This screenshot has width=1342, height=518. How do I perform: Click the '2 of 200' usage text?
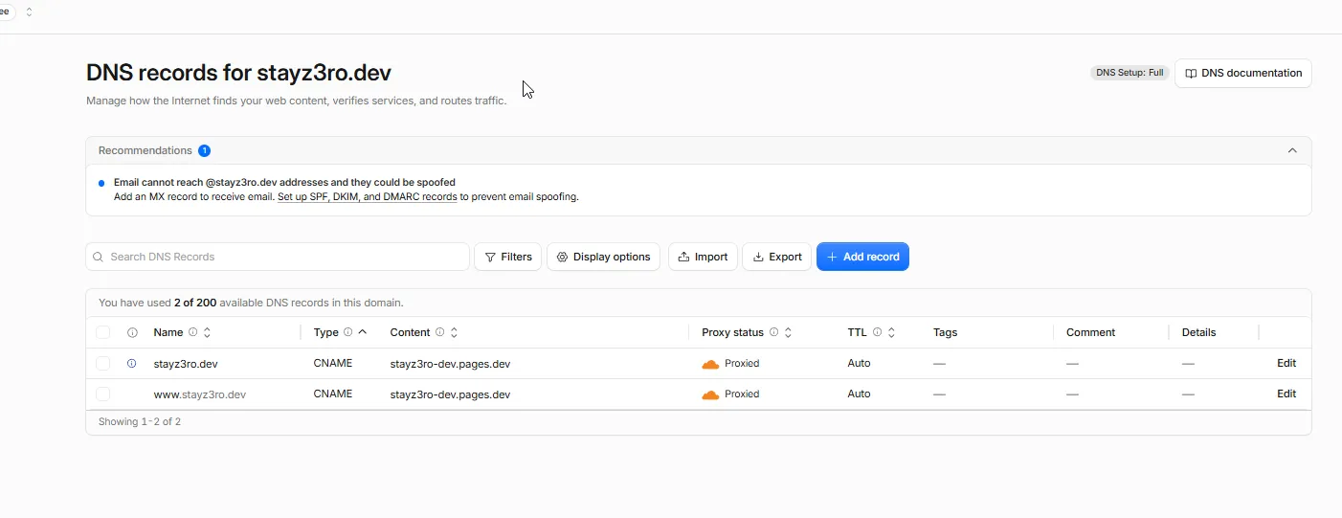click(195, 303)
